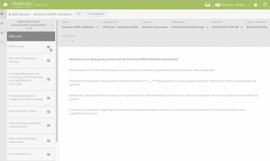This screenshot has width=270, height=161.
Task: Click the OneTrust - Template Studio organization value
Action: [120, 27]
